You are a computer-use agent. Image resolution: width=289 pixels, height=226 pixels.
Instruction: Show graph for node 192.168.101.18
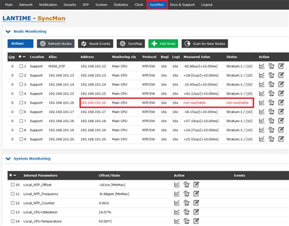tap(262, 121)
